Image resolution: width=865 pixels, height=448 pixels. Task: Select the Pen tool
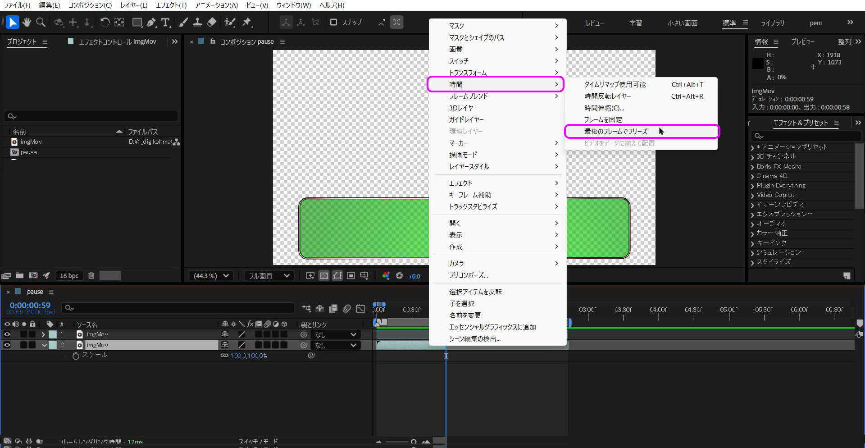151,22
